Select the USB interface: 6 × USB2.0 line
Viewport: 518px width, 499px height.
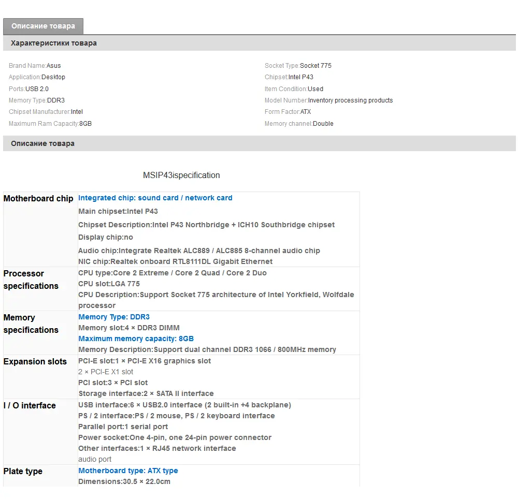185,405
